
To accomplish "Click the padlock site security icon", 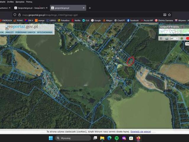I will tap(20, 15).
